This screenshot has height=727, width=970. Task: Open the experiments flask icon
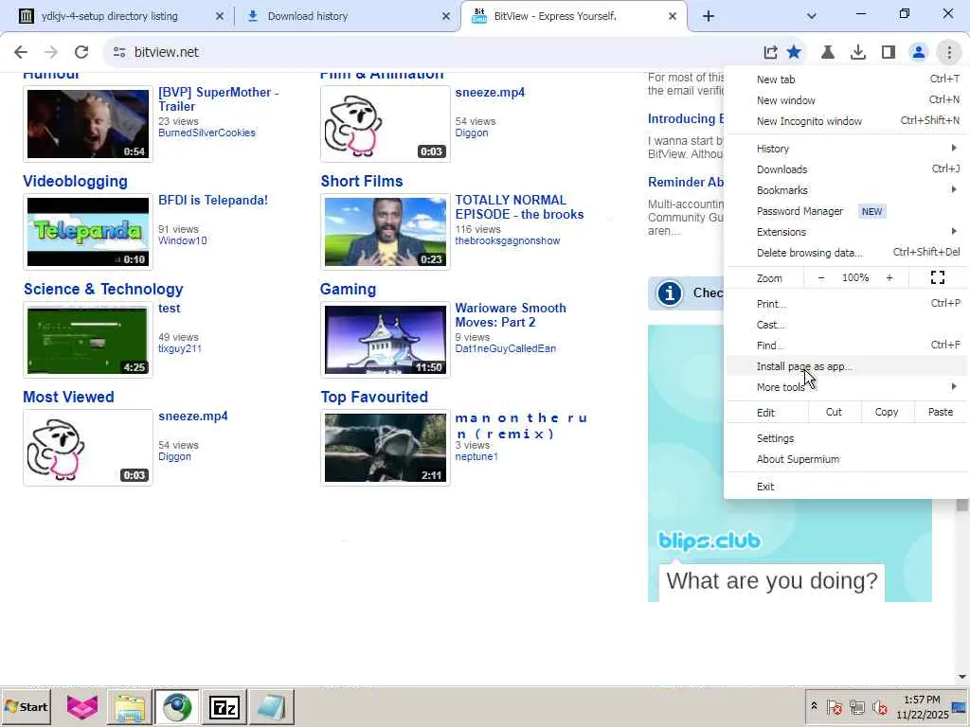(828, 53)
